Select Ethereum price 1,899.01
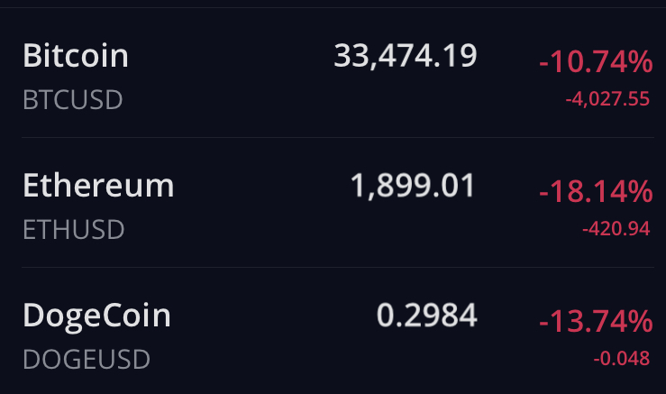 click(412, 186)
